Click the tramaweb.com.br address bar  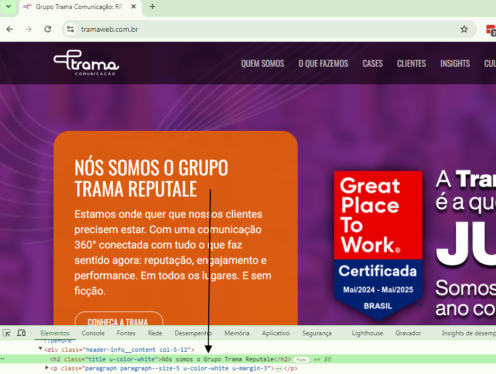point(269,30)
